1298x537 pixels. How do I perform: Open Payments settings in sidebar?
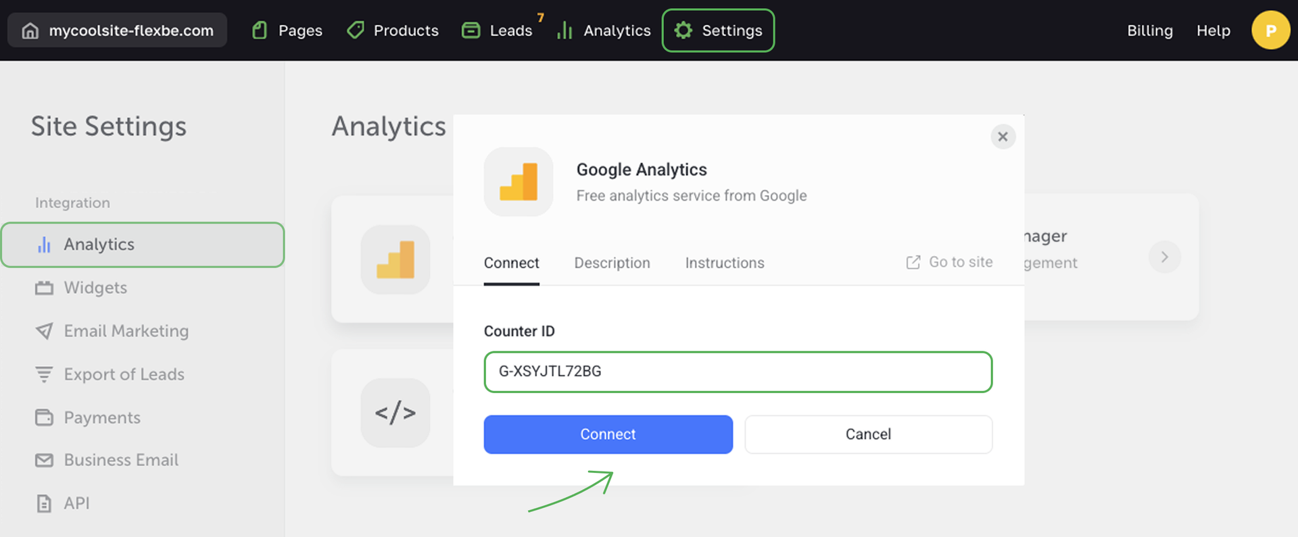pos(102,417)
